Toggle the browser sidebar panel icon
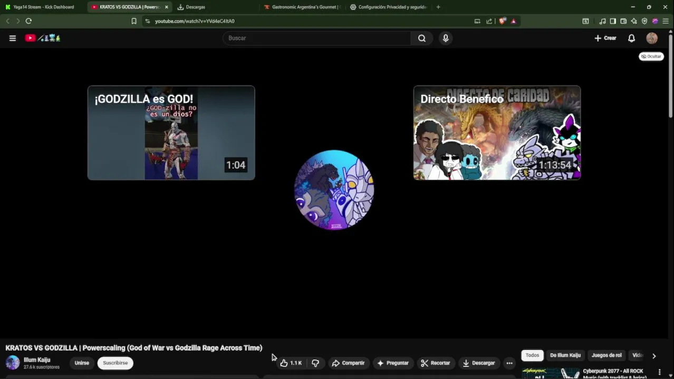Screen dimensions: 674x379 pyautogui.click(x=613, y=21)
